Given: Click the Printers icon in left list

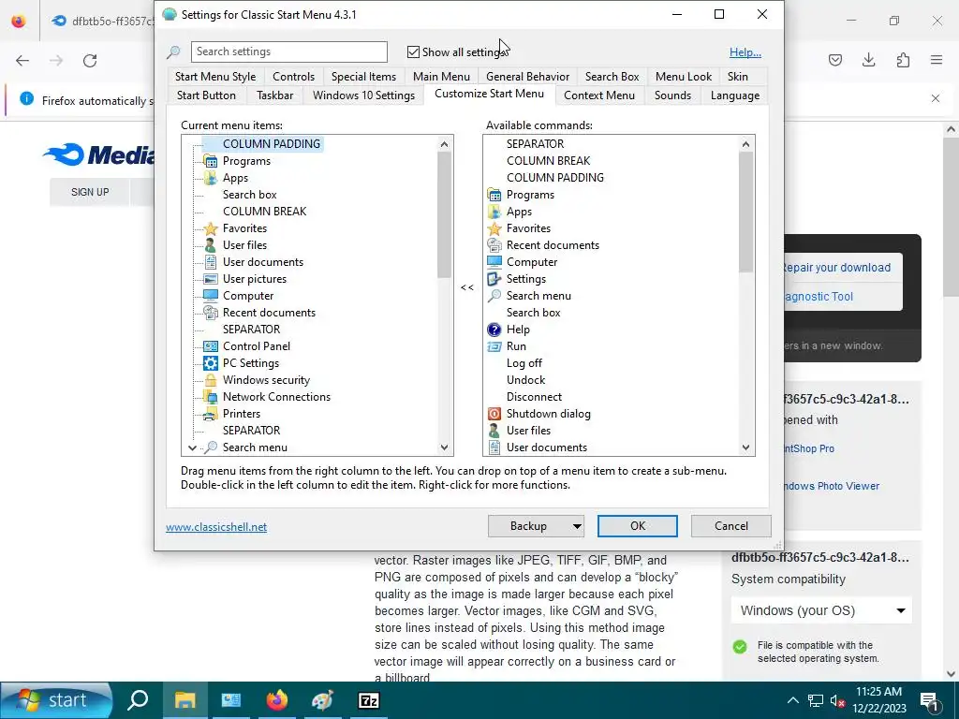Looking at the screenshot, I should tap(211, 414).
